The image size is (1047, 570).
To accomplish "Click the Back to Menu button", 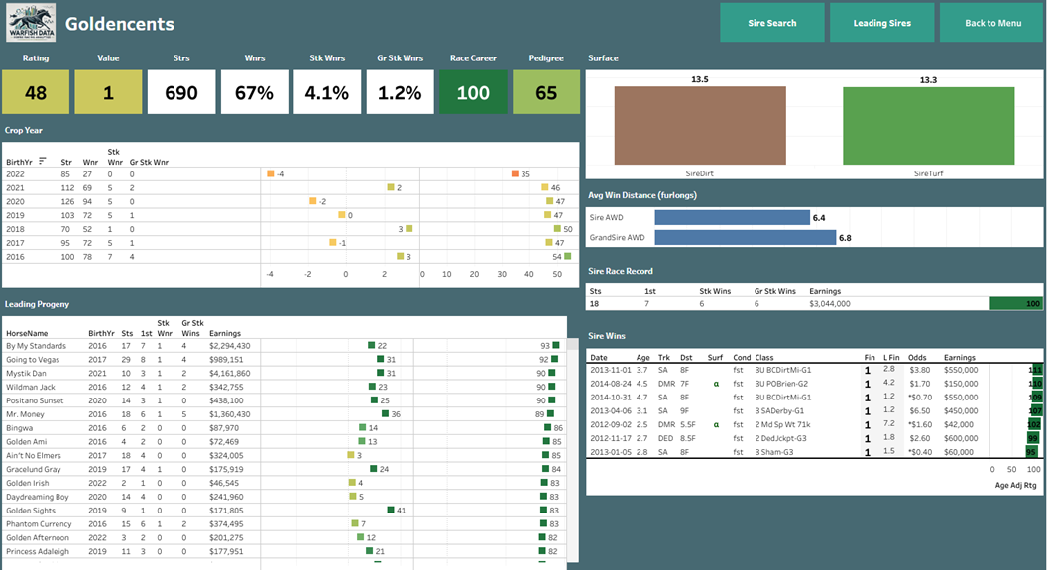I will point(991,23).
